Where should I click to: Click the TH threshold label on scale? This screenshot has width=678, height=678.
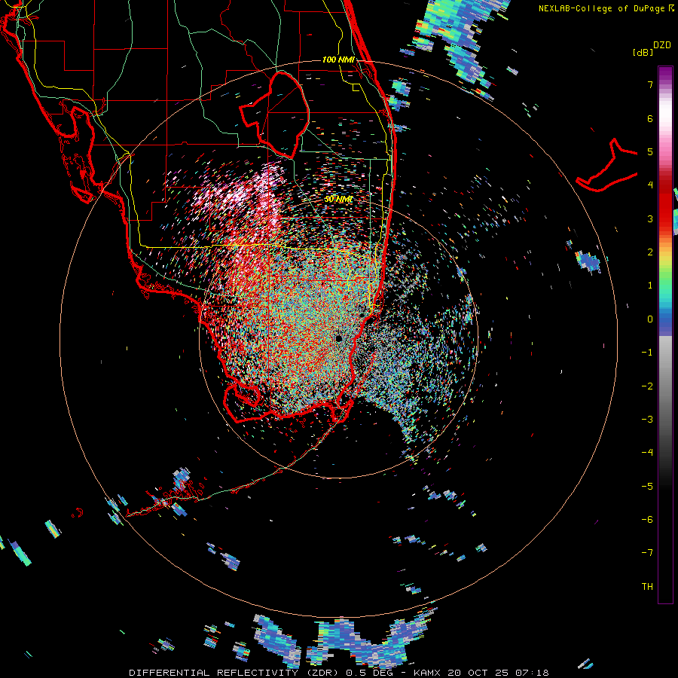647,587
